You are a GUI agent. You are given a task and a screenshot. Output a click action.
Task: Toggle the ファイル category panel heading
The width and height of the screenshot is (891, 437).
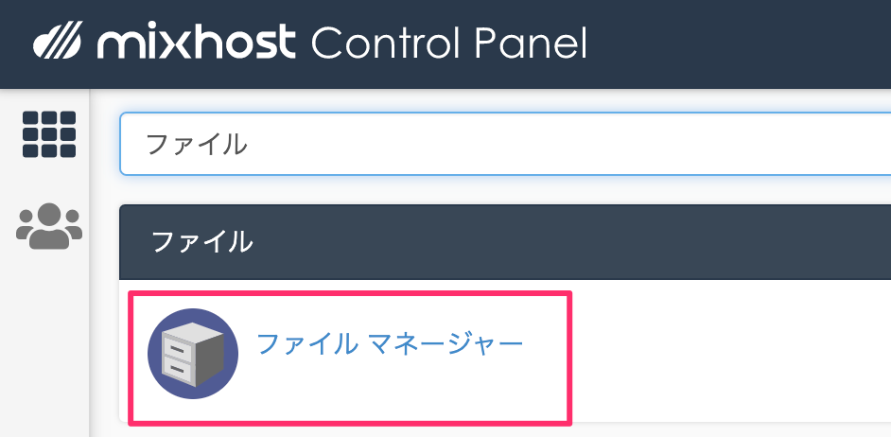[505, 243]
